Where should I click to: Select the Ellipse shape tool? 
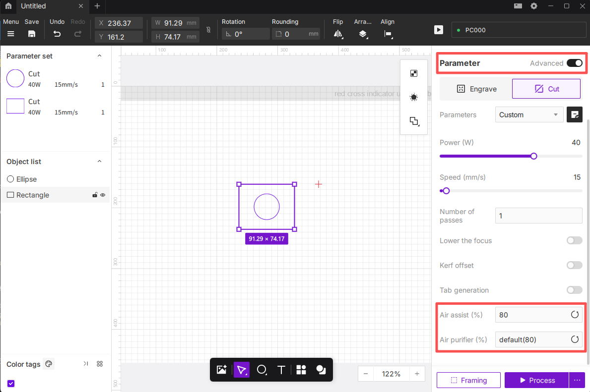pos(262,370)
